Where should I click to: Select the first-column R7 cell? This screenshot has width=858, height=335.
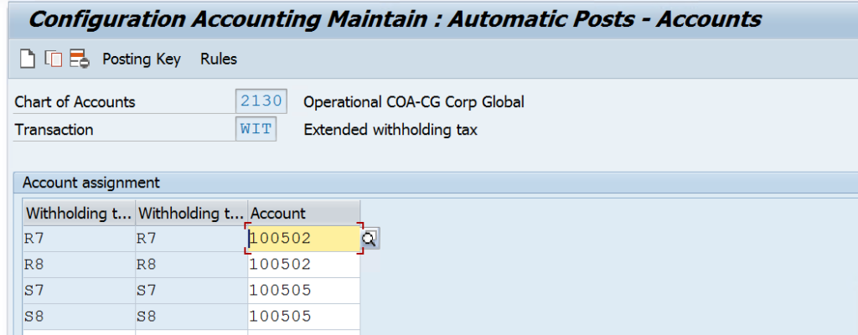tap(79, 239)
